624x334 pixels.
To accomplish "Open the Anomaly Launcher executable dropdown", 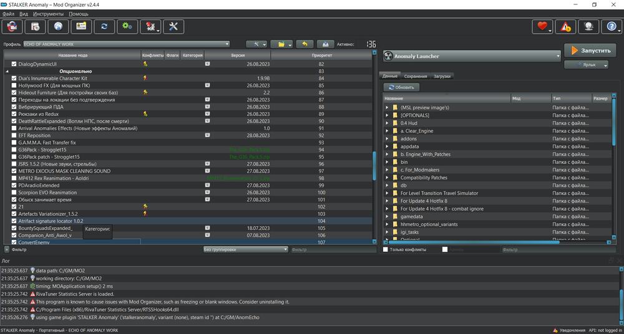I will (x=472, y=56).
